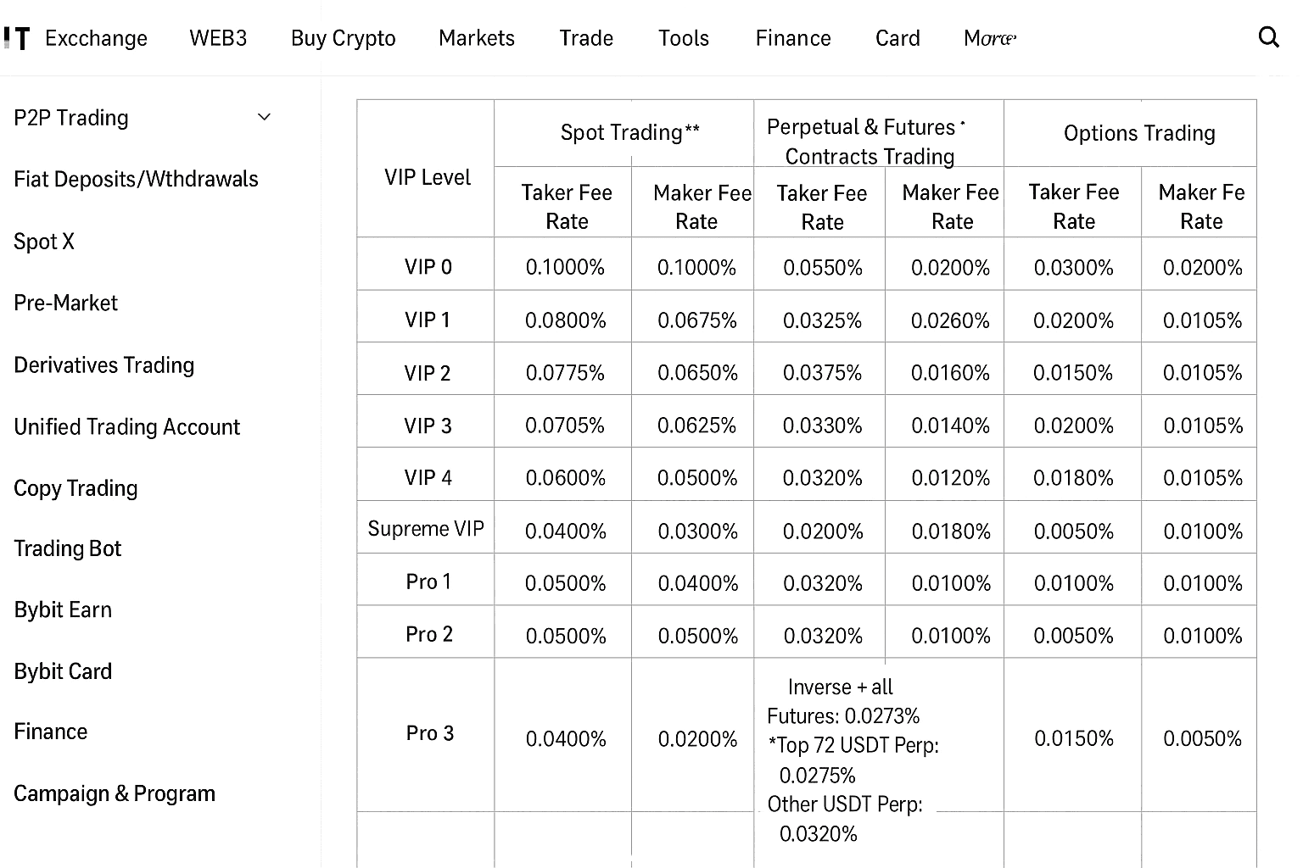Expand the P2P Trading chevron
The height and width of the screenshot is (868, 1303).
click(264, 117)
